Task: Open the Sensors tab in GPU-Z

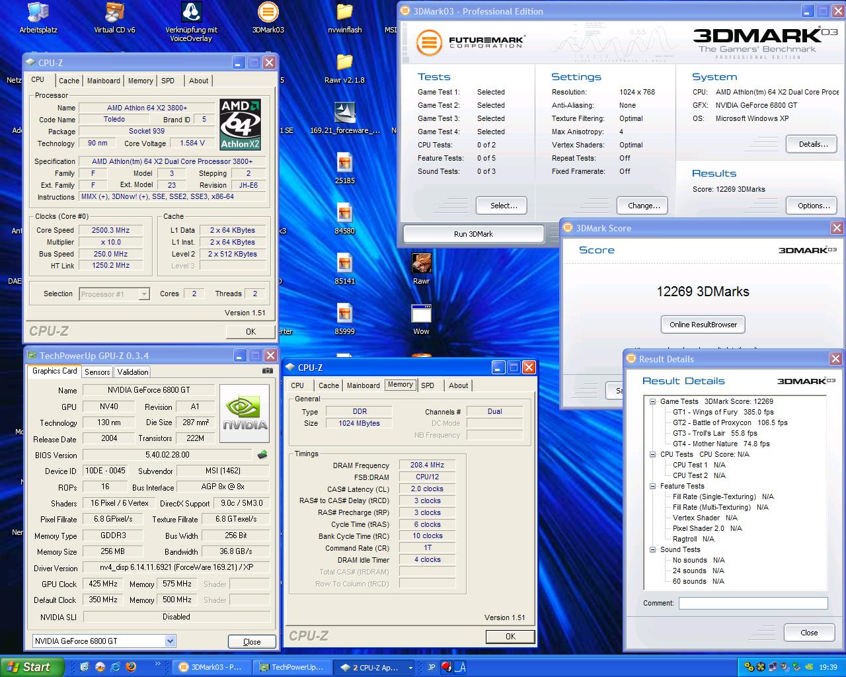Action: [97, 372]
